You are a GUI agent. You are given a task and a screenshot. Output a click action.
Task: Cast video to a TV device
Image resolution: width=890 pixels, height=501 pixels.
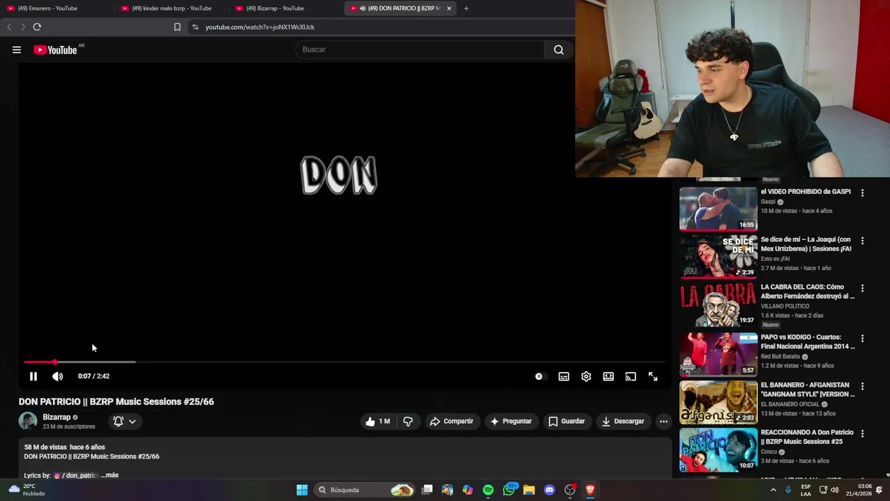[631, 376]
